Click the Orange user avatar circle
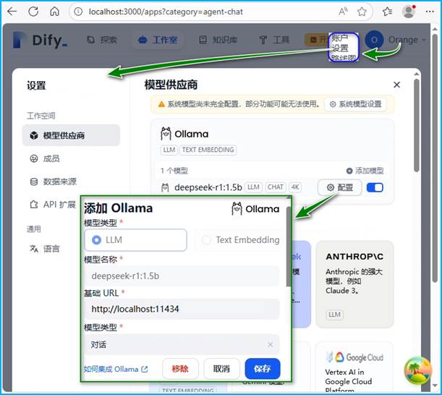 coord(374,40)
